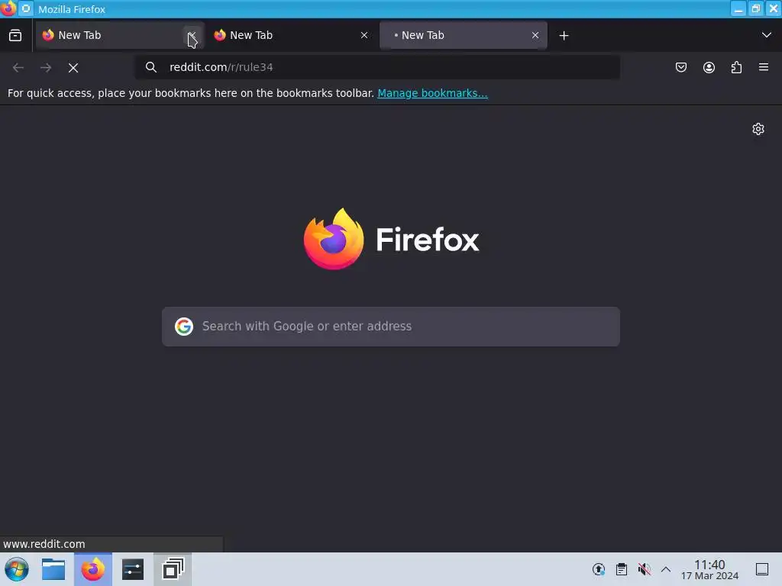Toggle the titlebar on-all-desktops pin icon

pyautogui.click(x=26, y=8)
